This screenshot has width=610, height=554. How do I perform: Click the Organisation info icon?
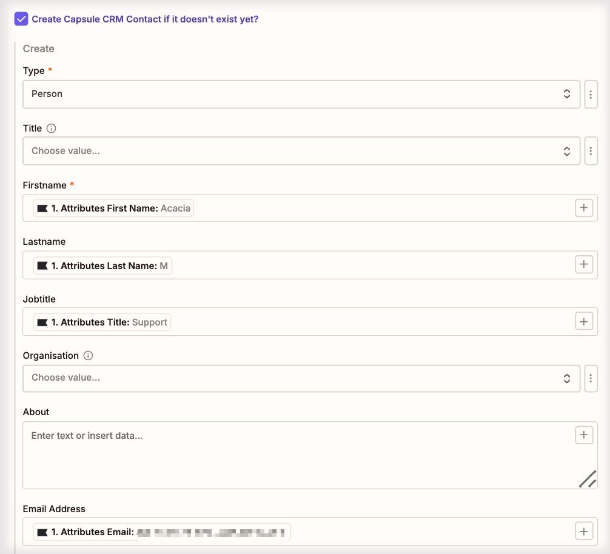click(x=89, y=355)
